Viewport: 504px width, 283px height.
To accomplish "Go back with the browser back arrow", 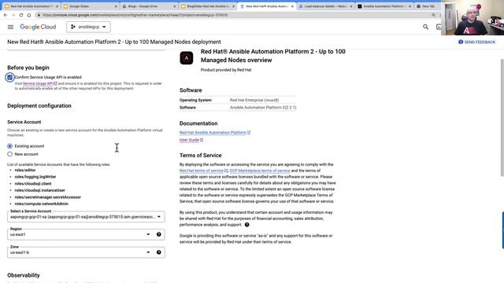I will point(6,15).
